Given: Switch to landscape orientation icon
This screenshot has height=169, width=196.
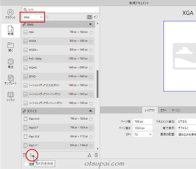Looking at the screenshot, I should (x=96, y=17).
